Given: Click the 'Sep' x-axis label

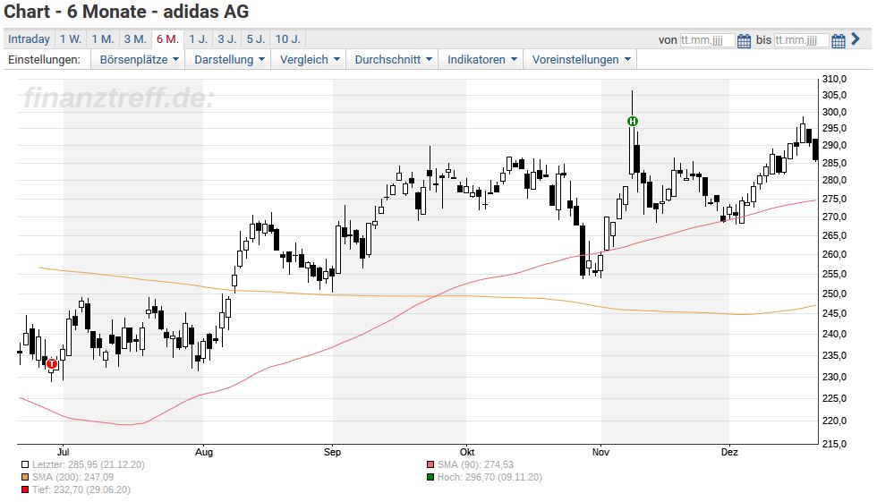Looking at the screenshot, I should (x=332, y=452).
